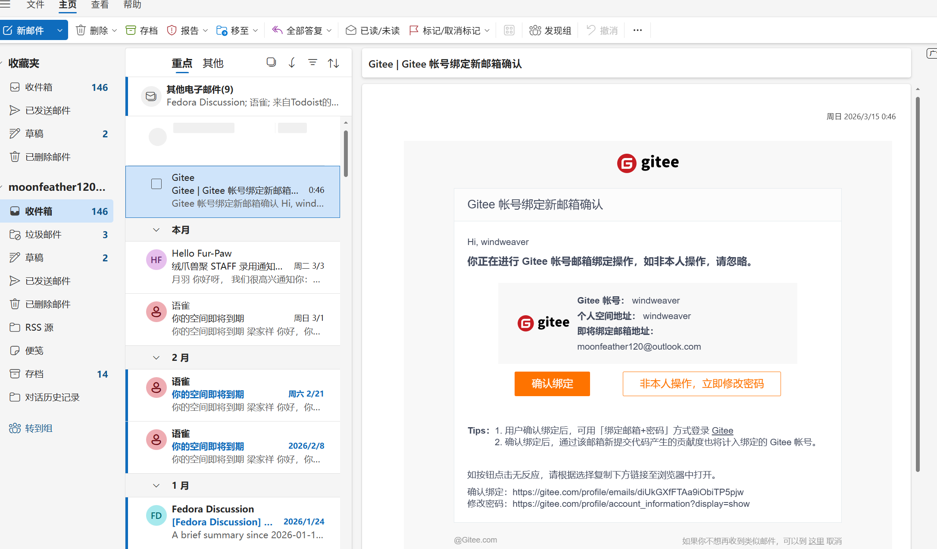Expand the Reply All dropdown
The height and width of the screenshot is (549, 937).
pos(329,31)
